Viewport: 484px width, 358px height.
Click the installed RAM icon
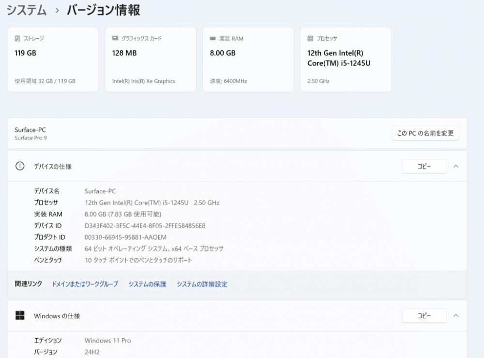[212, 38]
